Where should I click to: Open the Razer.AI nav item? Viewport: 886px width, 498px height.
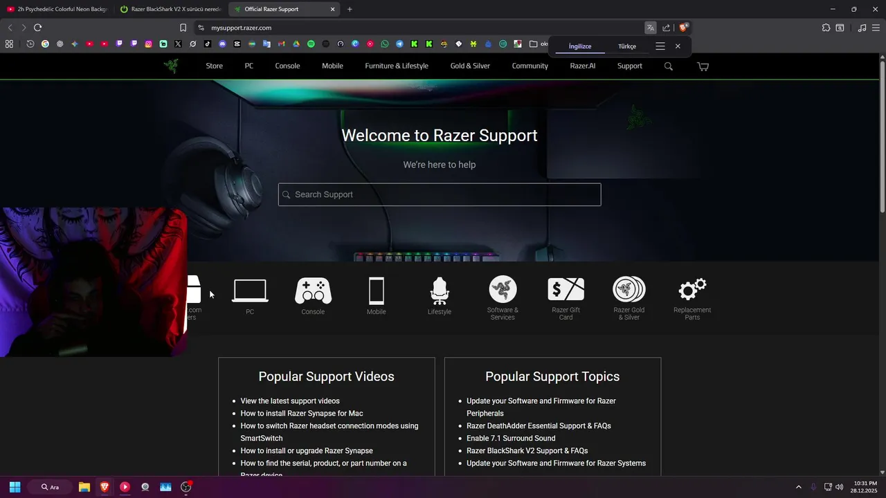pos(582,66)
